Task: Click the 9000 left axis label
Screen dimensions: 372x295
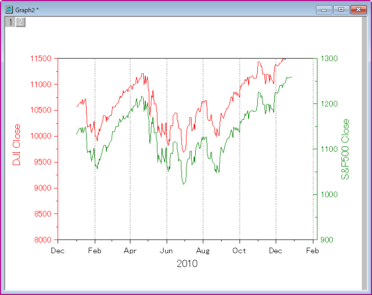Action: click(43, 188)
